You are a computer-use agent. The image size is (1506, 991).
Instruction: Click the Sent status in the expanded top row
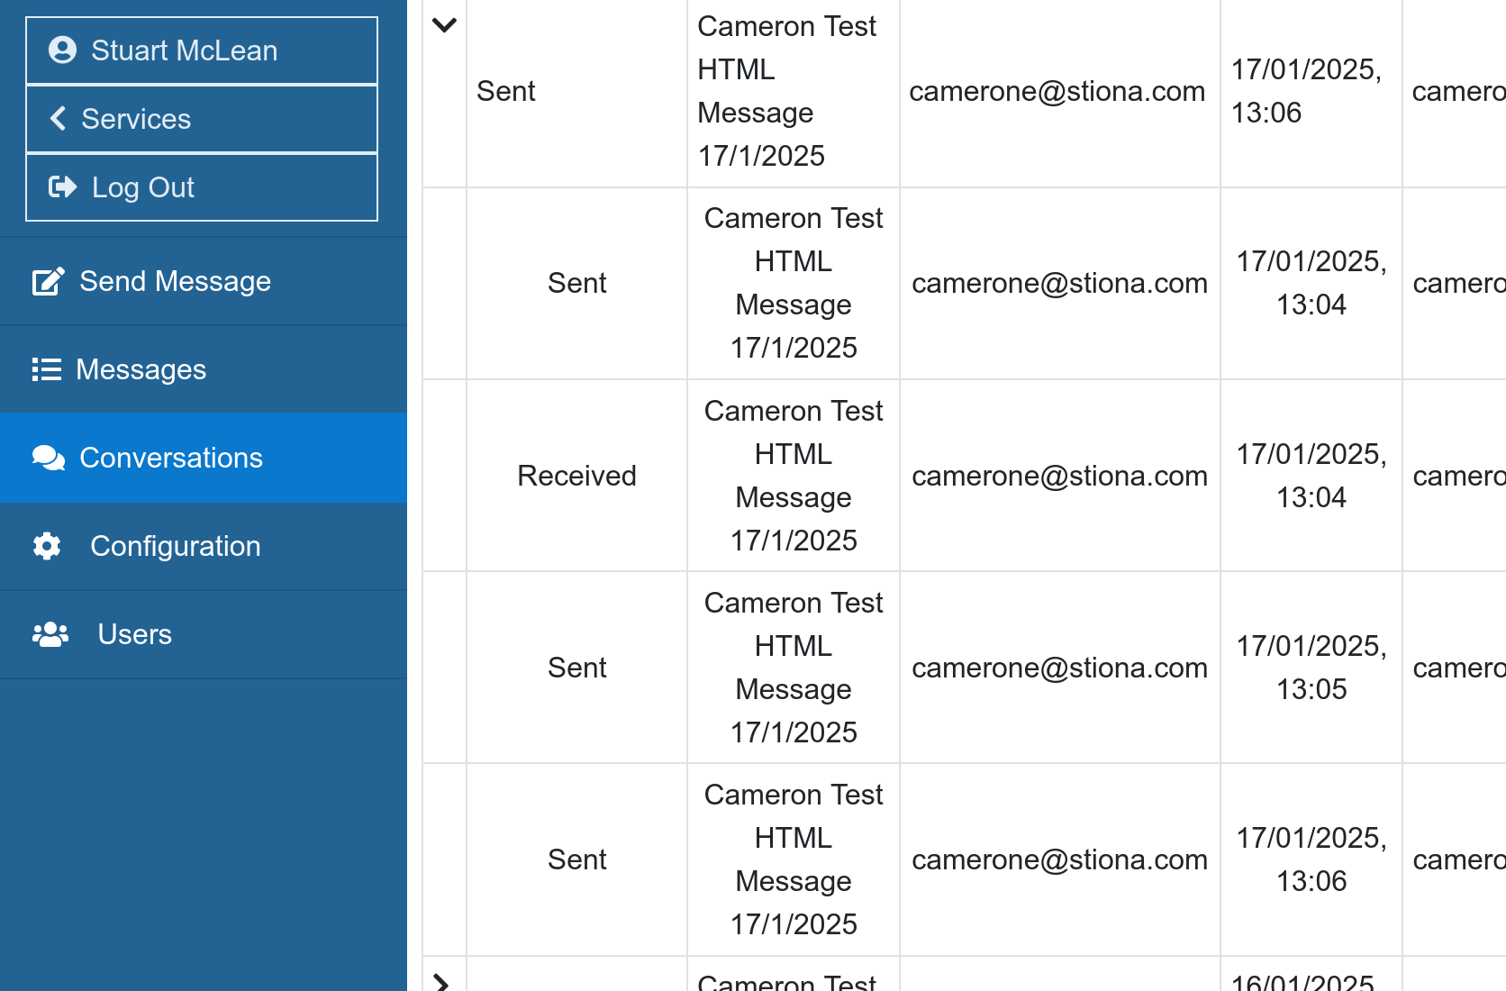coord(506,91)
